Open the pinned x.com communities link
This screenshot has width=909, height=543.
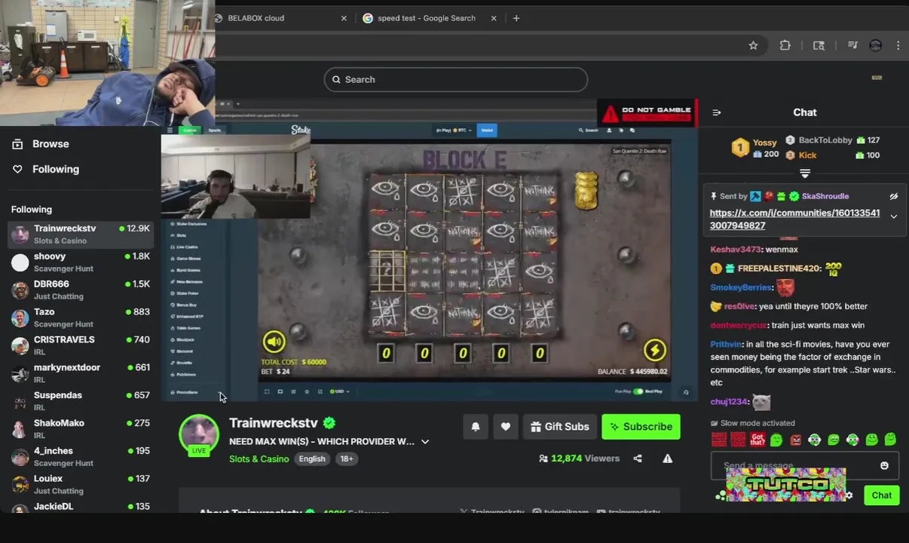click(794, 219)
